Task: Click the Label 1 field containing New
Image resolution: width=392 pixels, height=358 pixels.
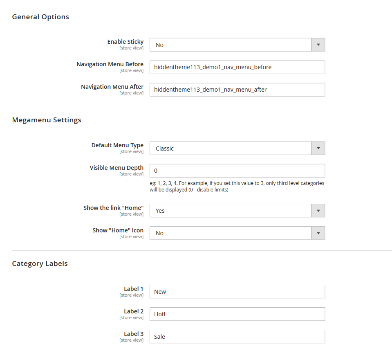Action: (x=237, y=291)
